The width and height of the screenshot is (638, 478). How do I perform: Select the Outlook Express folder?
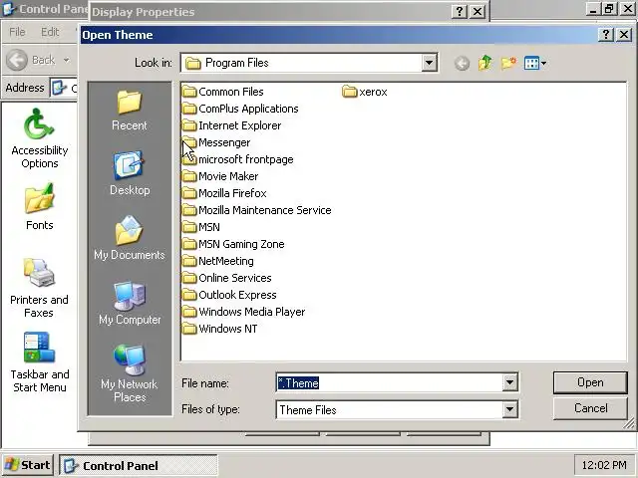[x=229, y=295]
